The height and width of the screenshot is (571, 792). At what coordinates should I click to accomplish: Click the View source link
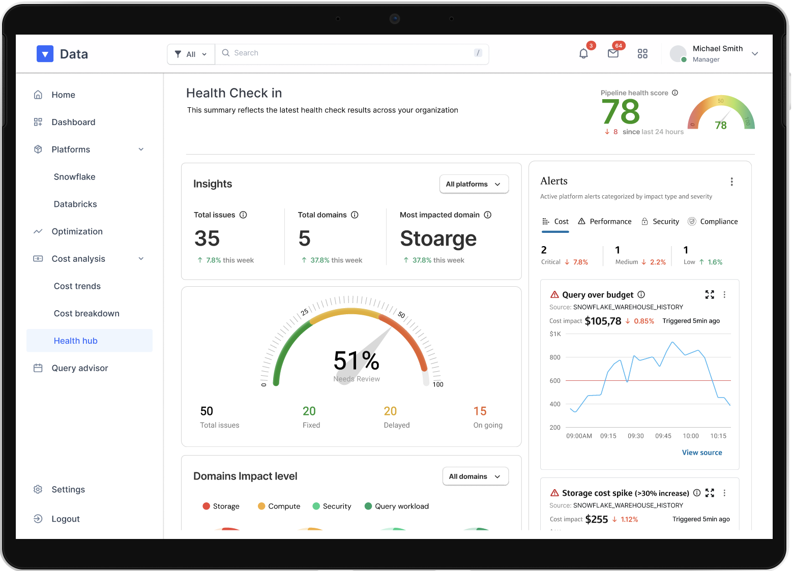[701, 453]
